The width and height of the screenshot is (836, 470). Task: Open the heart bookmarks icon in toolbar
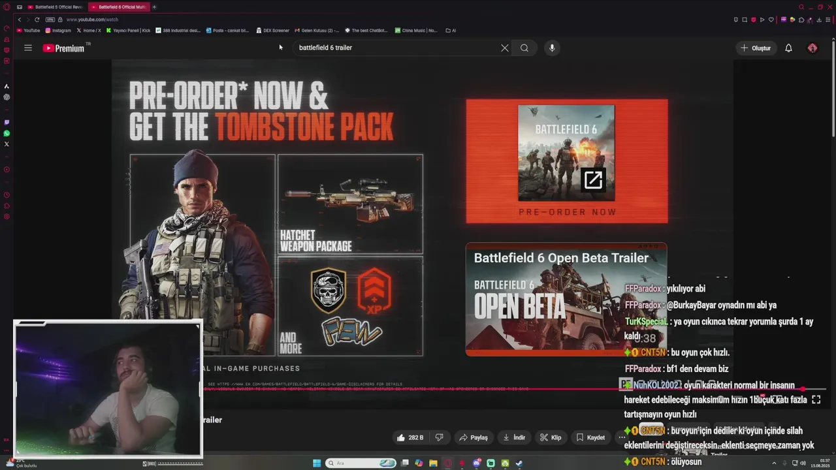(771, 20)
